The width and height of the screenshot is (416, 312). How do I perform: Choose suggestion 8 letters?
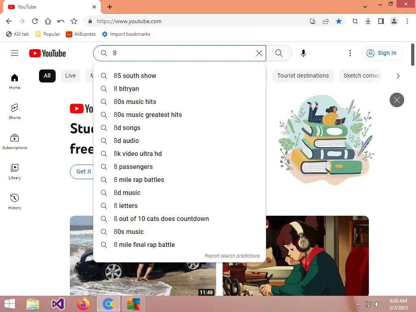pos(180,206)
